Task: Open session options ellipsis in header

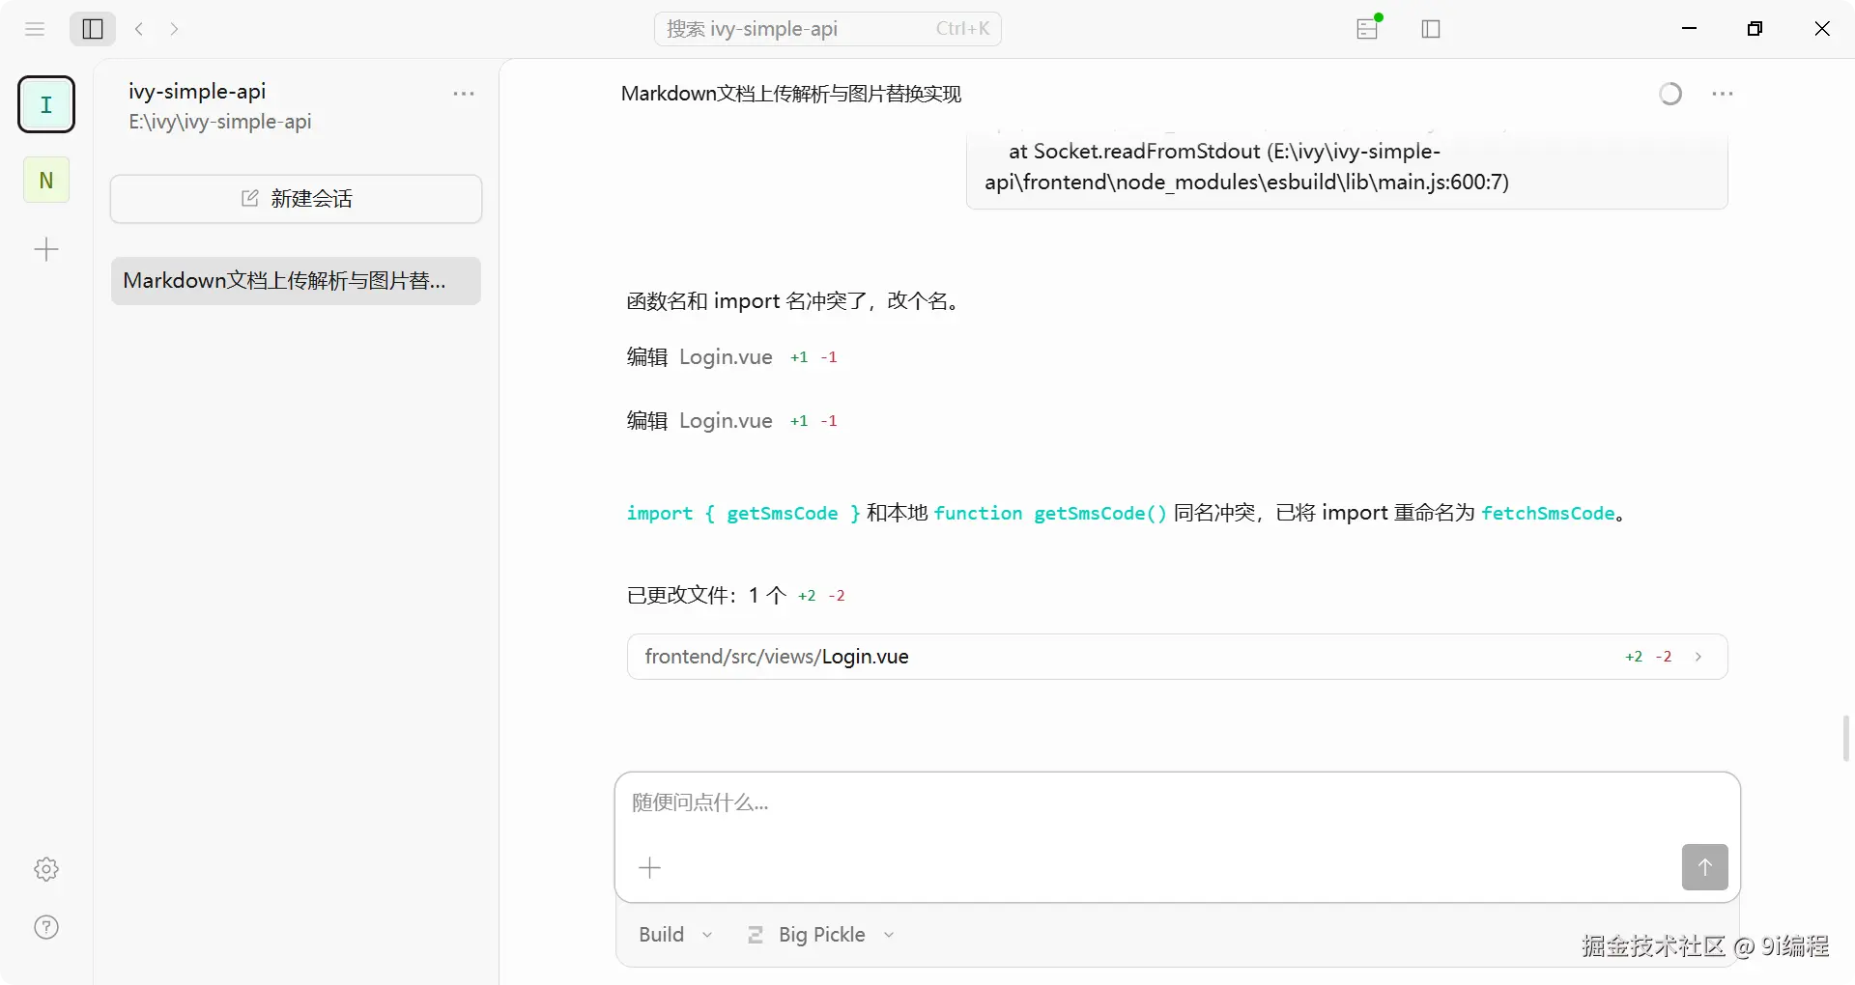Action: point(1723,94)
